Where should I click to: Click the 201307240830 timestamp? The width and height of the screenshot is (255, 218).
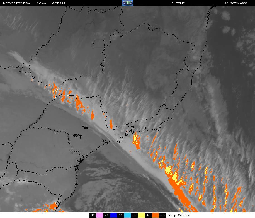(236, 3)
